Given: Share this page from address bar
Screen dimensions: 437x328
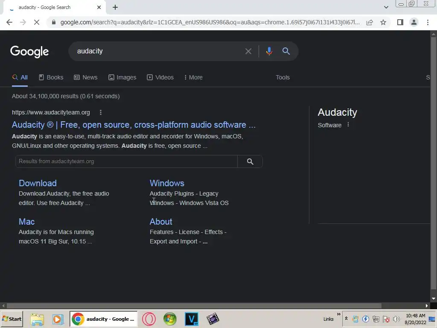Looking at the screenshot, I should 370,22.
